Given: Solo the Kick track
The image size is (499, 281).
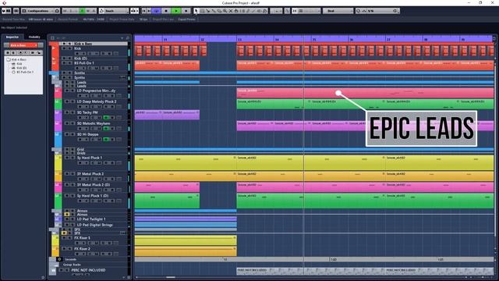Looking at the screenshot, I should (69, 48).
